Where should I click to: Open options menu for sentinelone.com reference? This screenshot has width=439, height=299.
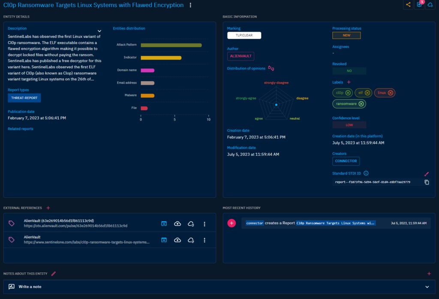point(204,240)
